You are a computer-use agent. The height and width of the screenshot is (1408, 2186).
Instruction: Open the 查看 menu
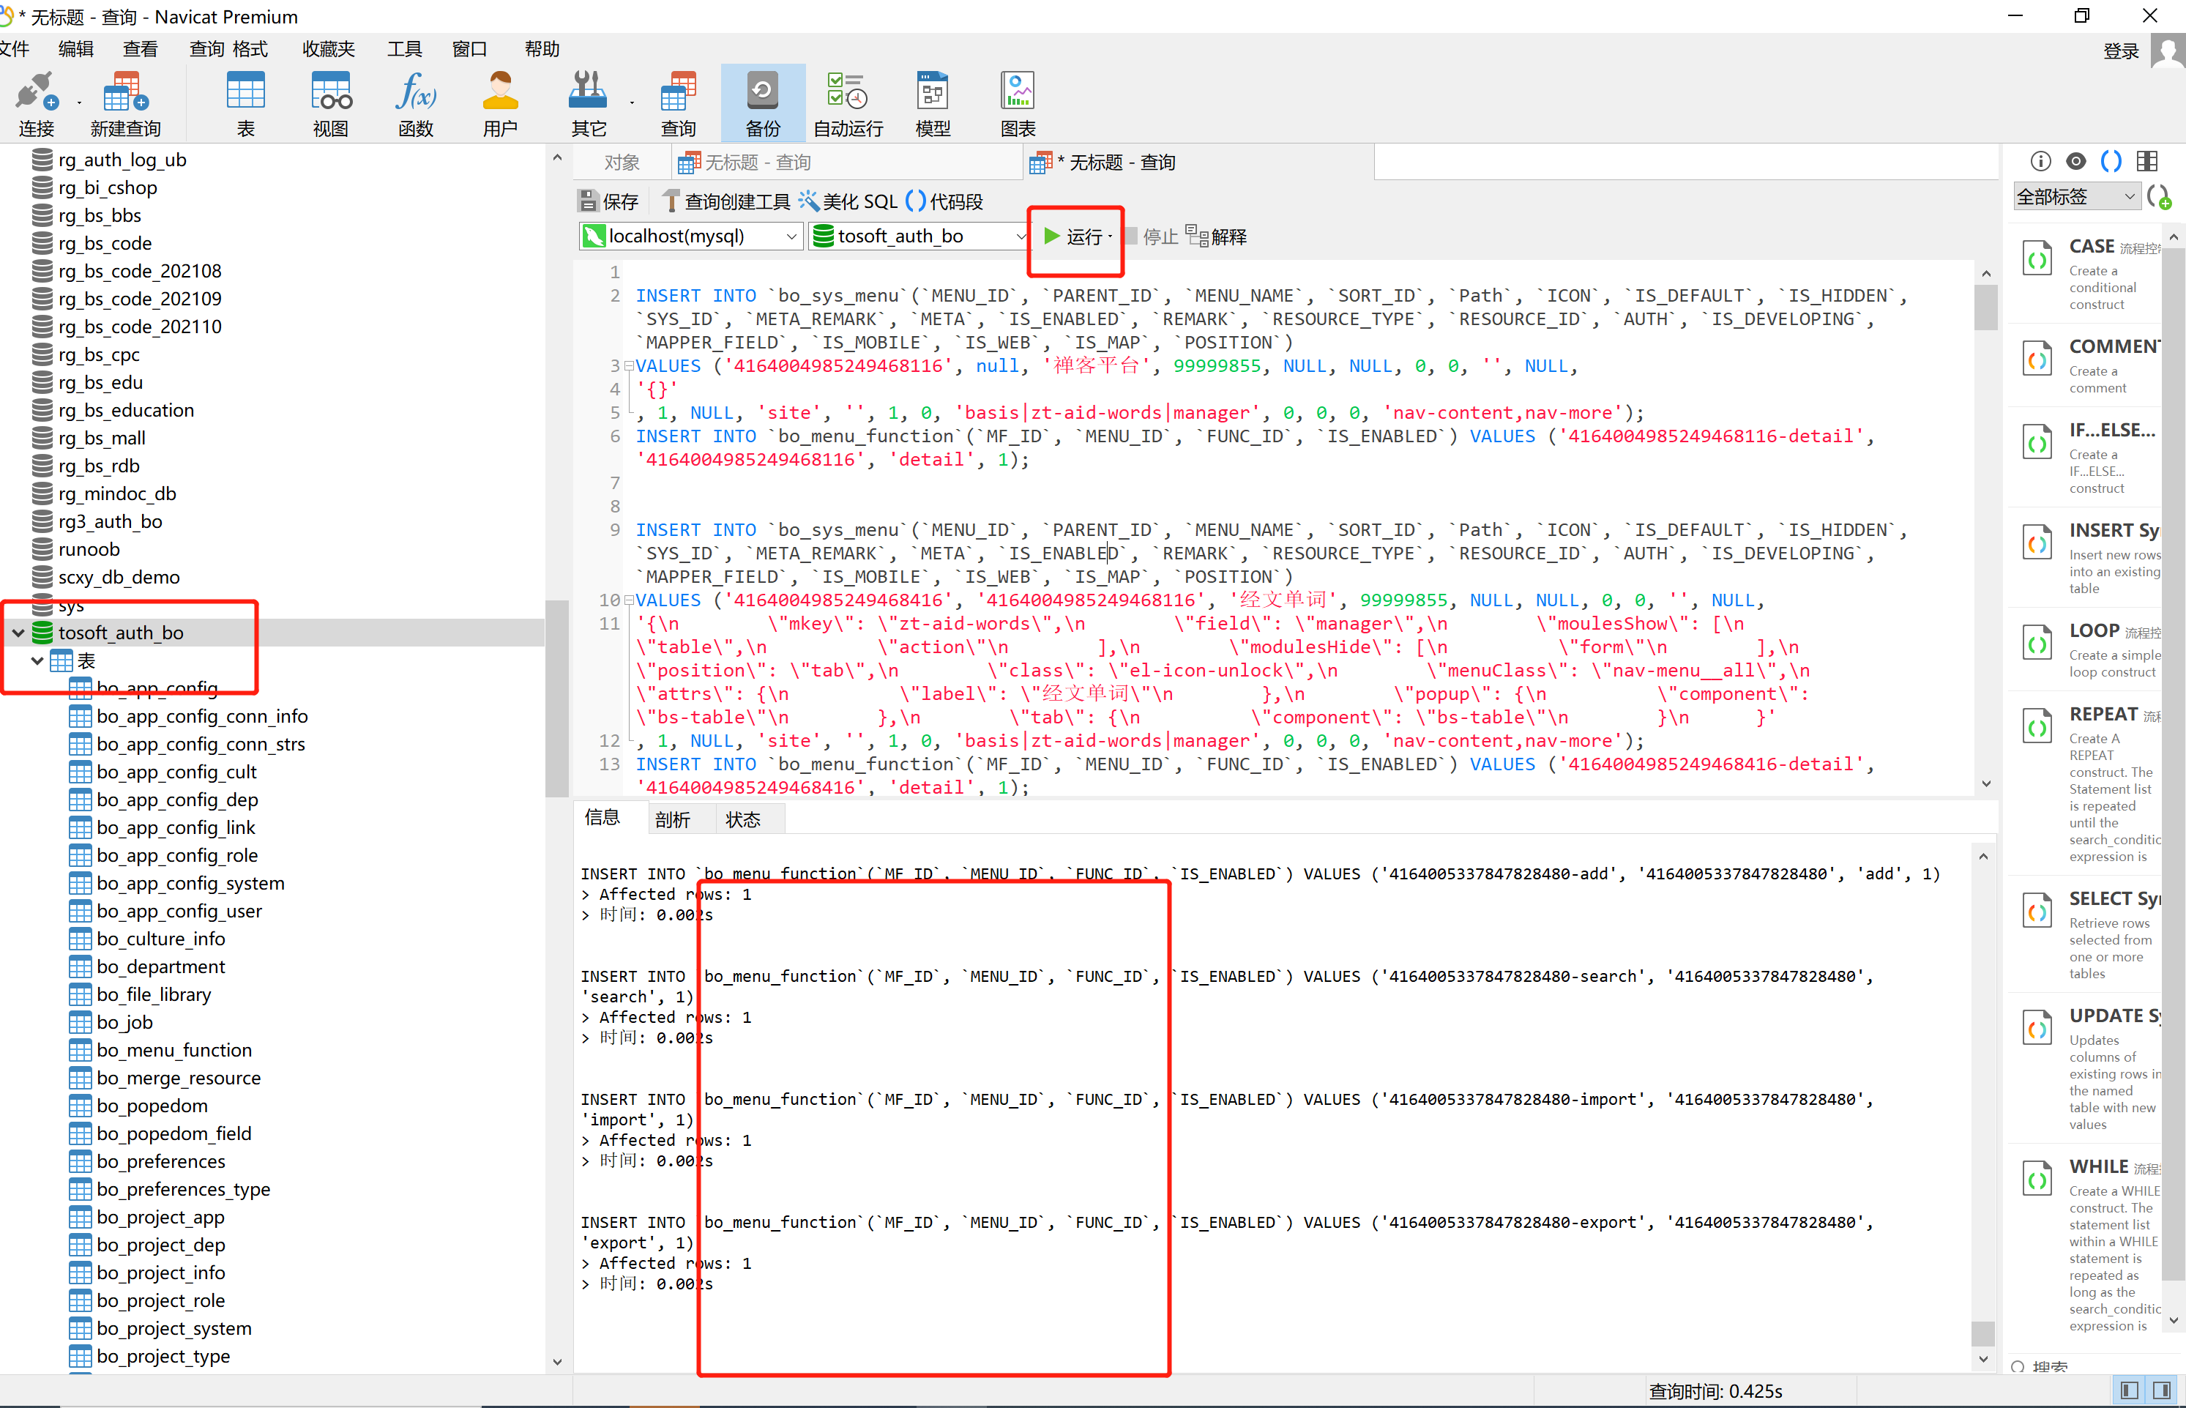[x=140, y=48]
